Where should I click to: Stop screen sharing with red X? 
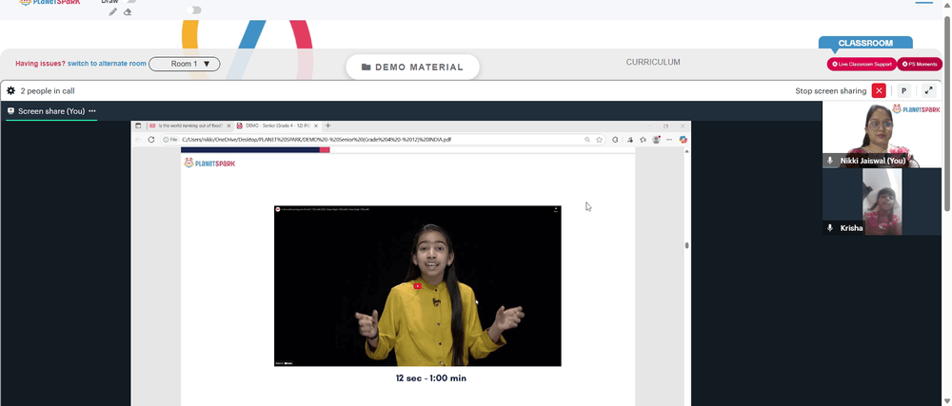click(879, 91)
